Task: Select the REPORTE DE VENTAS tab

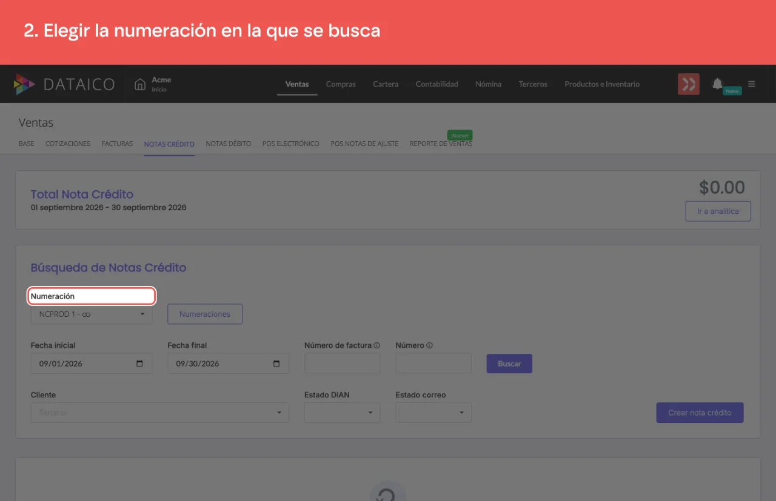Action: pyautogui.click(x=441, y=144)
